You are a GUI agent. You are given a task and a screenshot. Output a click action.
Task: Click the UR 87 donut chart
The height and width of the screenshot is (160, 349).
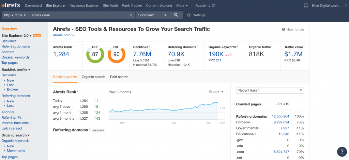(95, 55)
